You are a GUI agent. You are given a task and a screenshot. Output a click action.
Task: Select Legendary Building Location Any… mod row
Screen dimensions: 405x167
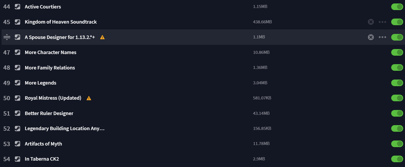[202, 129]
